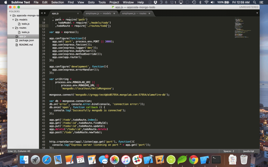The width and height of the screenshot is (268, 167).
Task: Launch Google Chrome from the dock
Action: pos(193,160)
